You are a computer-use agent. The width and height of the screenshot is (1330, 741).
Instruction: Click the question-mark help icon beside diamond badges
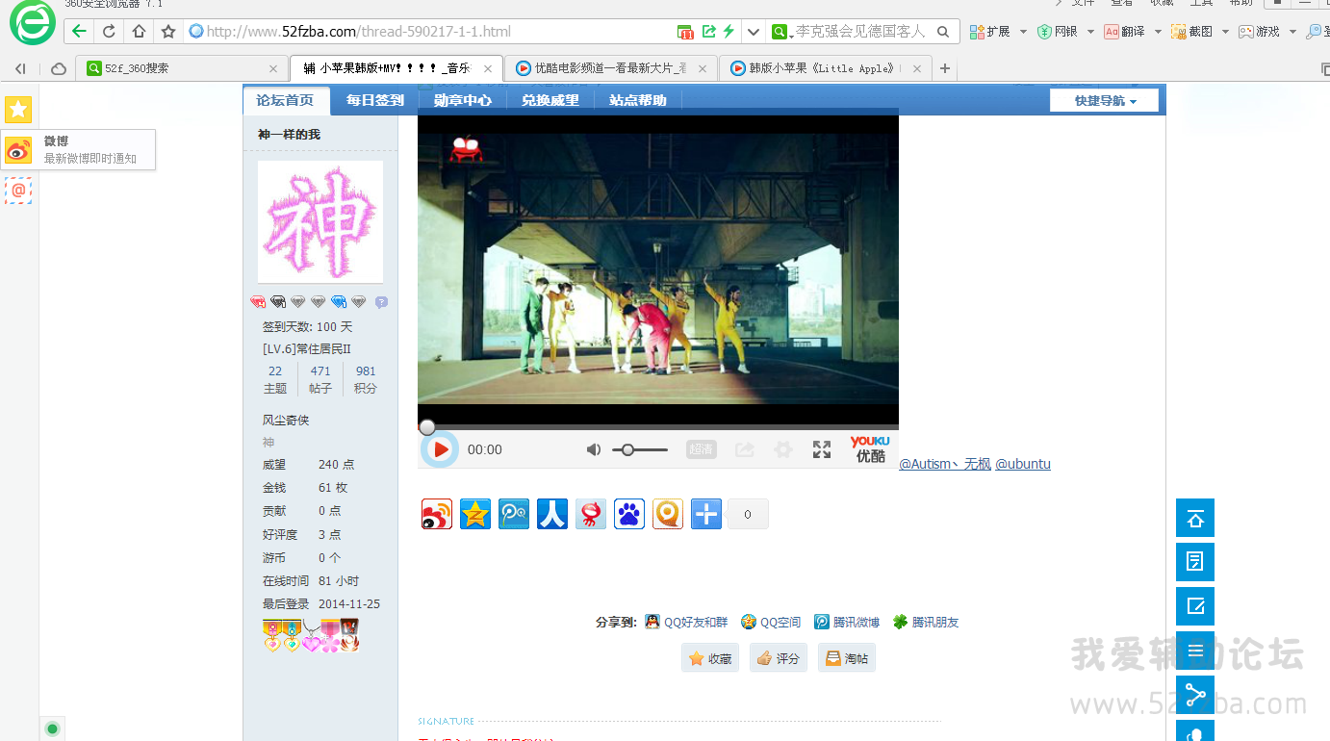pos(381,302)
